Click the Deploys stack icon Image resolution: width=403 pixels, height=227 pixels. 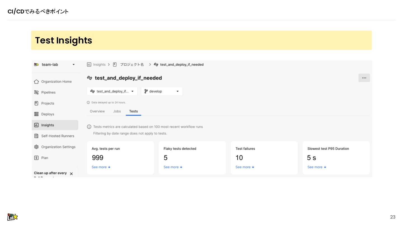pyautogui.click(x=36, y=114)
